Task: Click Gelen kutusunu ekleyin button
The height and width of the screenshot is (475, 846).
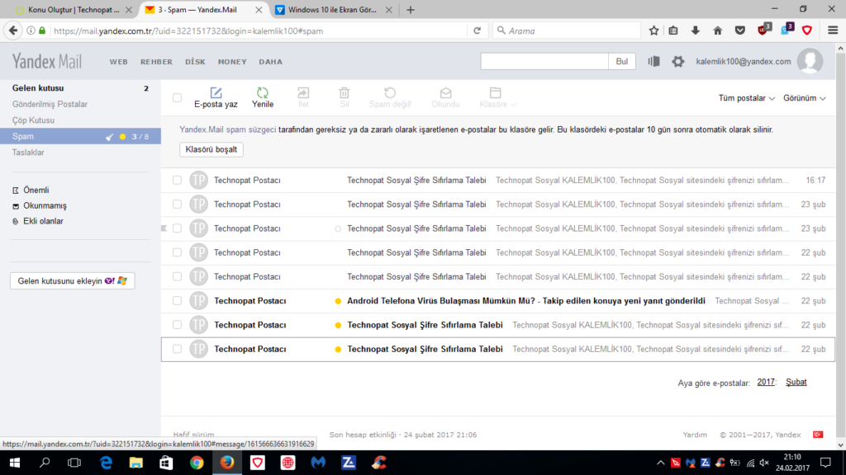Action: click(73, 280)
